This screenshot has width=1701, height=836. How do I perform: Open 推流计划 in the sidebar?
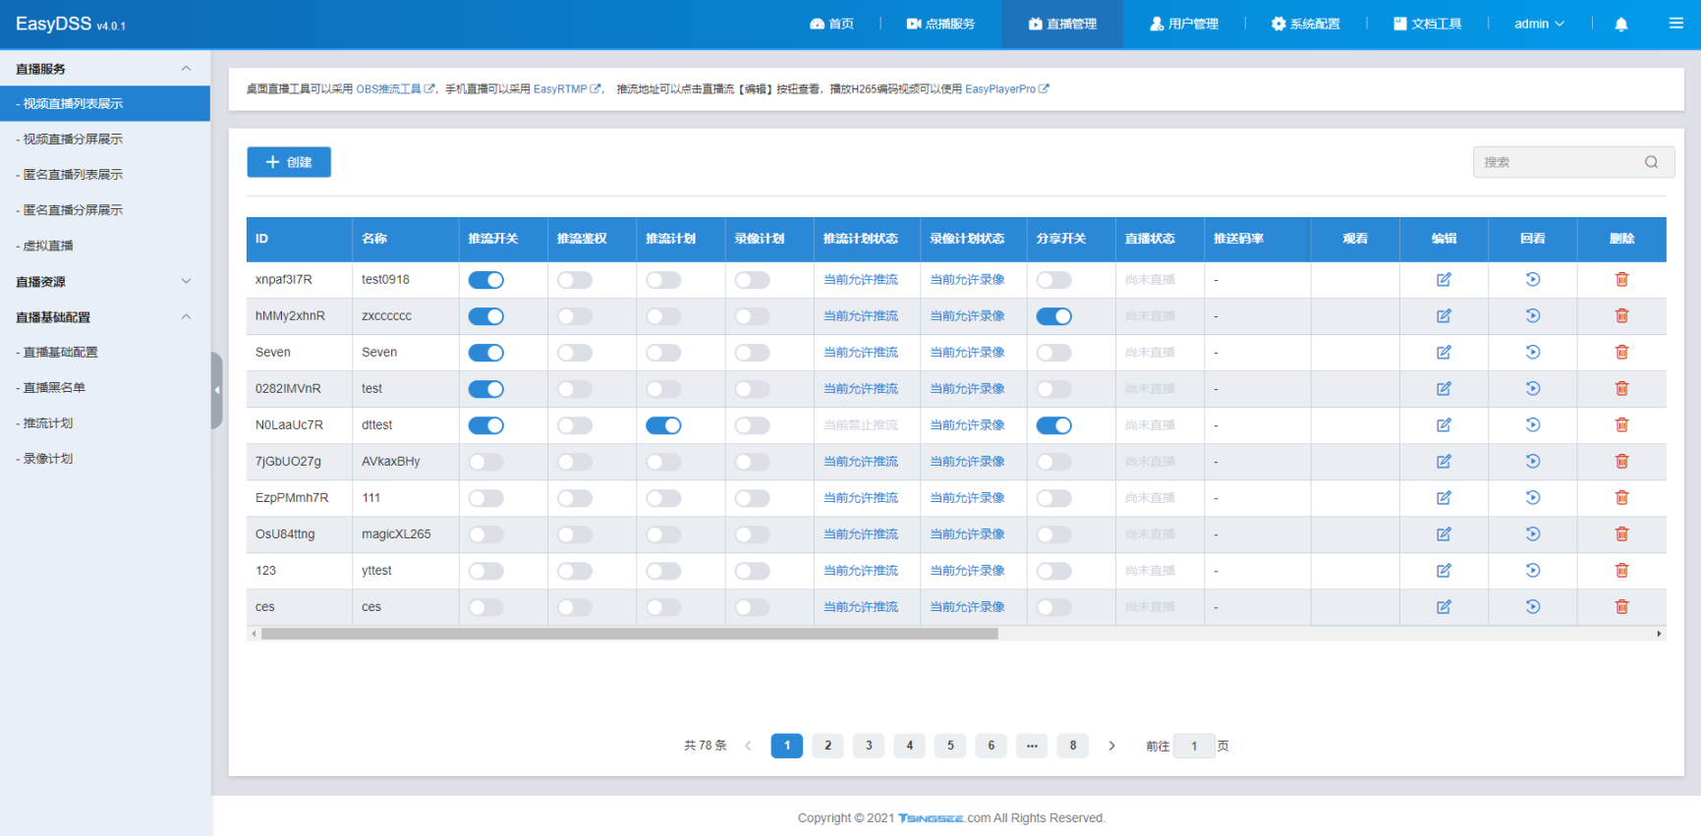tap(105, 423)
